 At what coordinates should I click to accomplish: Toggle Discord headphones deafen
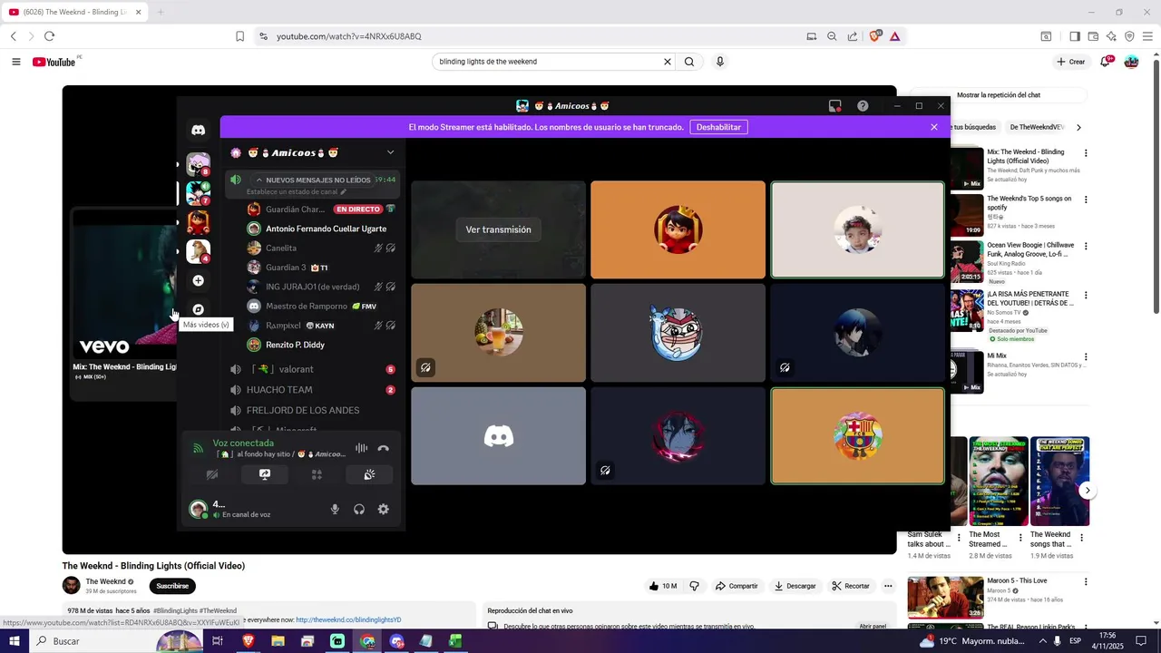tap(359, 510)
